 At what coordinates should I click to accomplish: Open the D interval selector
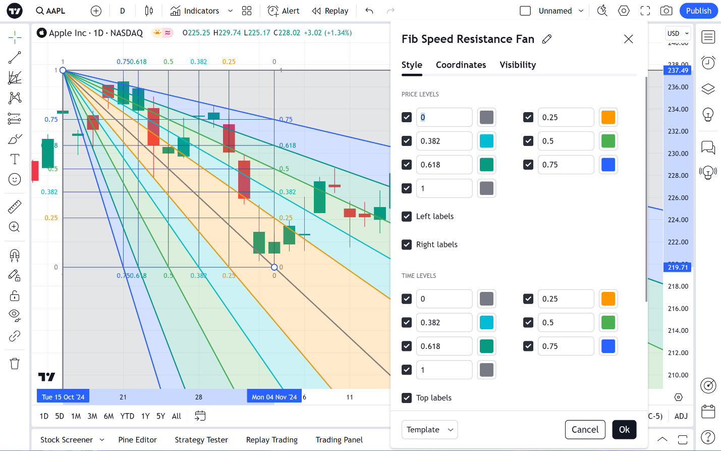coord(123,11)
